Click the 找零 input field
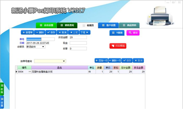 [x=78, y=49]
